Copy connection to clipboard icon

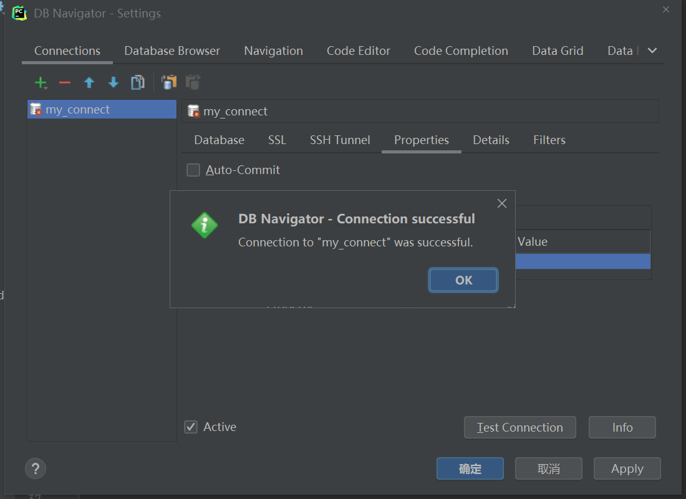(x=169, y=82)
